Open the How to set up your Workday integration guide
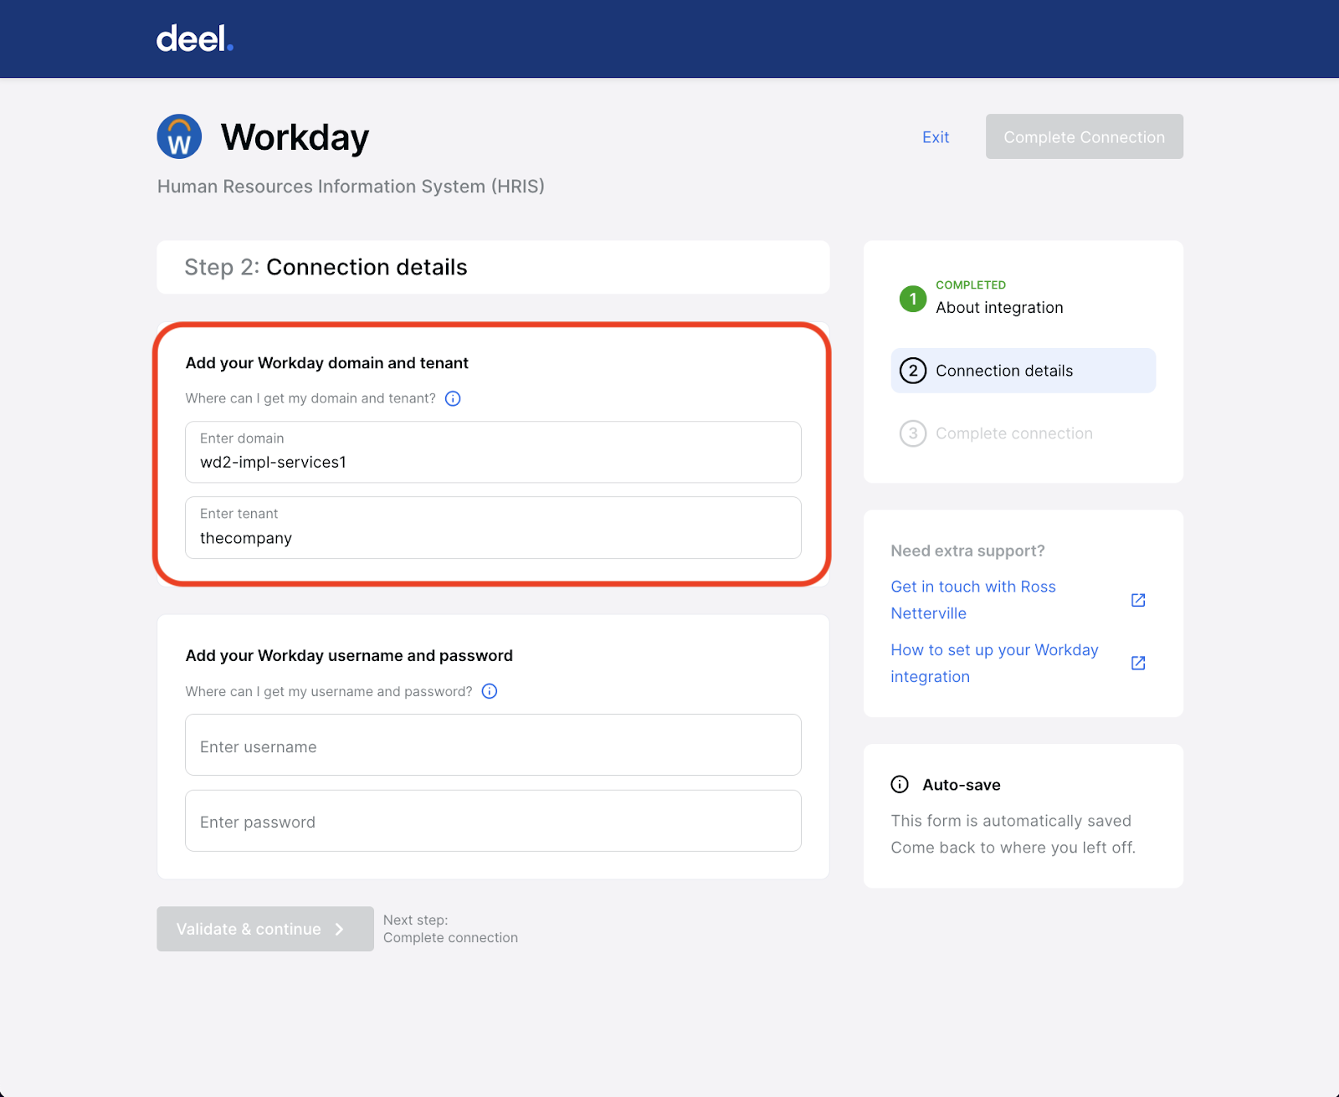 tap(994, 663)
